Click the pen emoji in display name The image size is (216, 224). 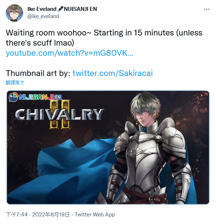[x=60, y=9]
